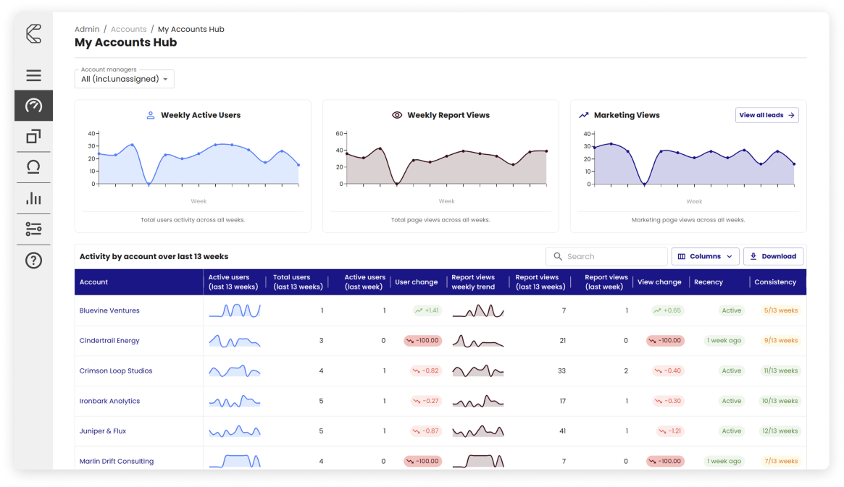Open the Crimson Loop Studios account

click(116, 370)
